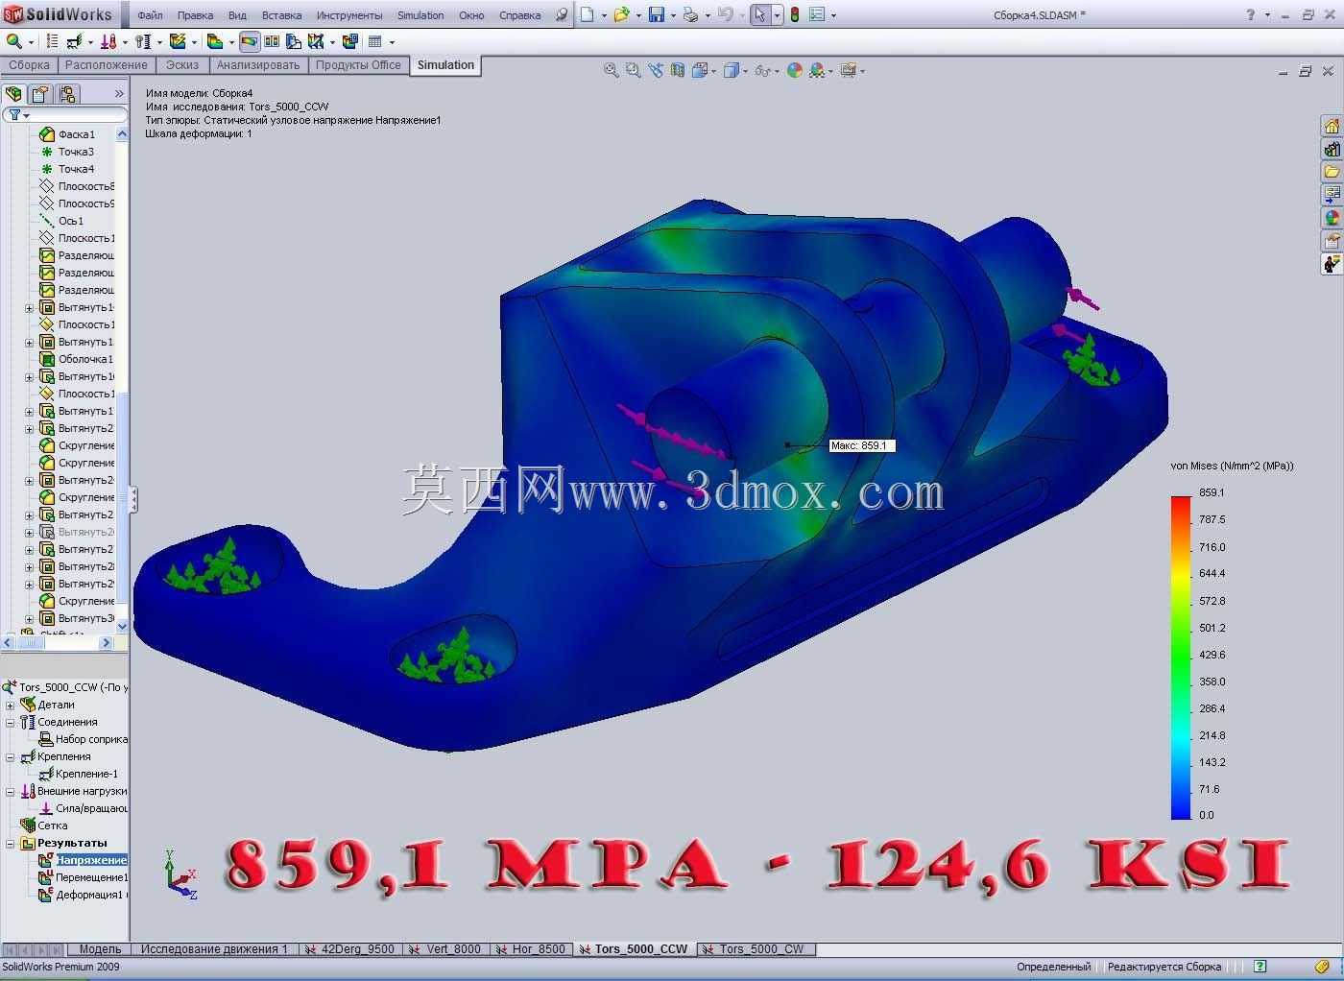
Task: Collapse the Результаты tree node
Action: pyautogui.click(x=11, y=843)
